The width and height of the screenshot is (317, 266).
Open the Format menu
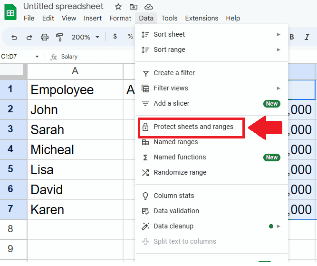pyautogui.click(x=120, y=18)
